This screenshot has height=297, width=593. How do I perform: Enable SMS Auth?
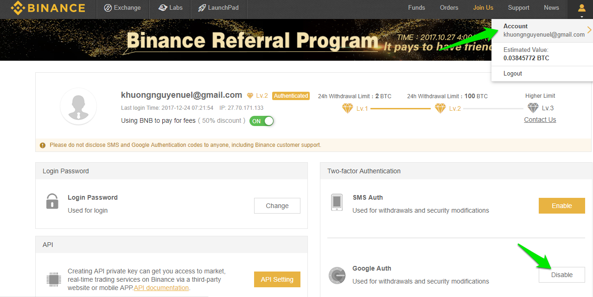click(x=562, y=206)
